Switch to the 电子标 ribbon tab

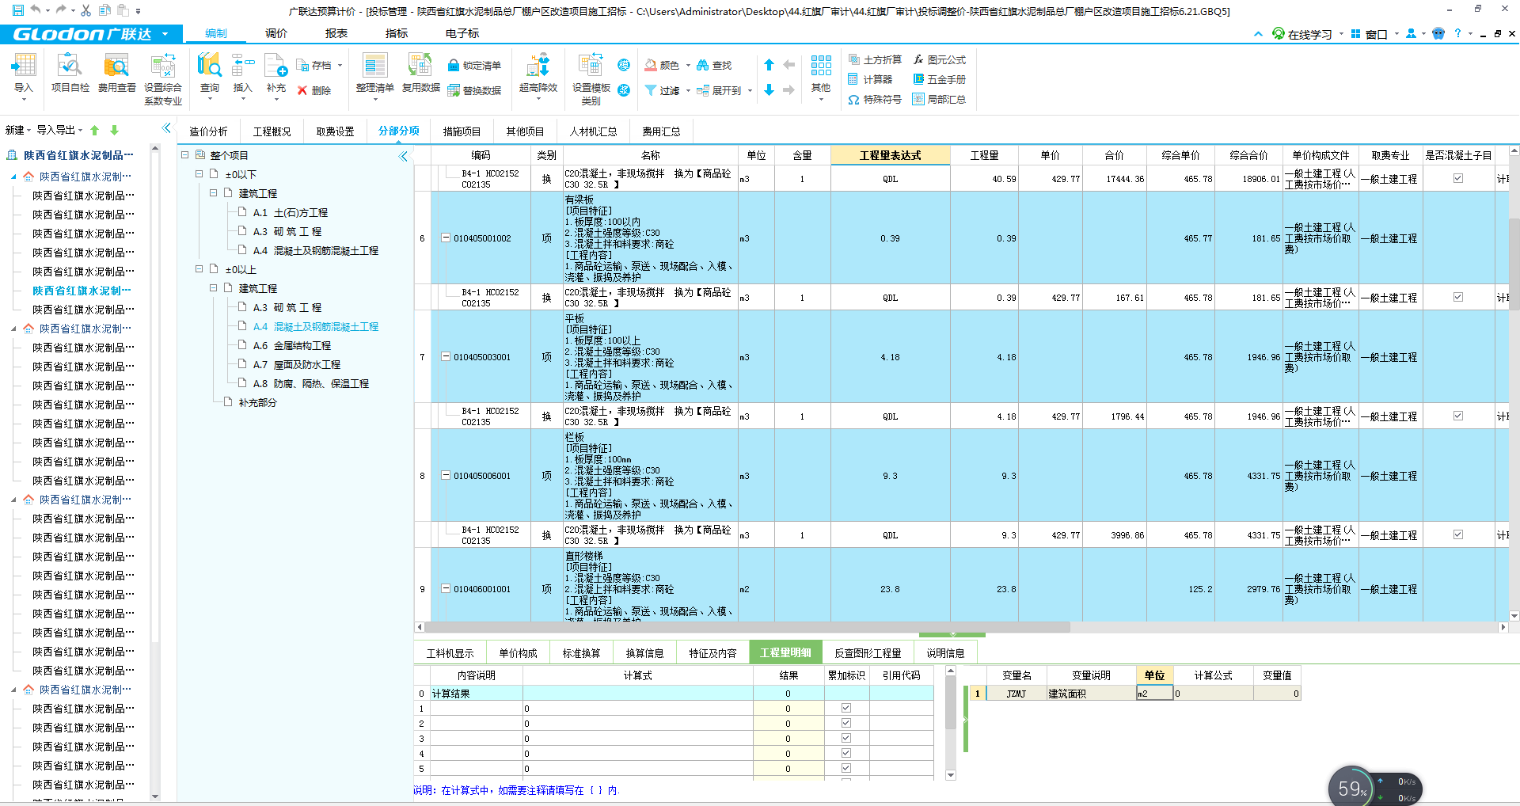pos(462,33)
